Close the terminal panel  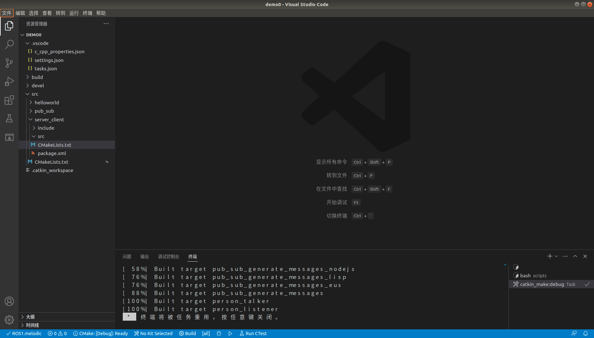coord(585,256)
